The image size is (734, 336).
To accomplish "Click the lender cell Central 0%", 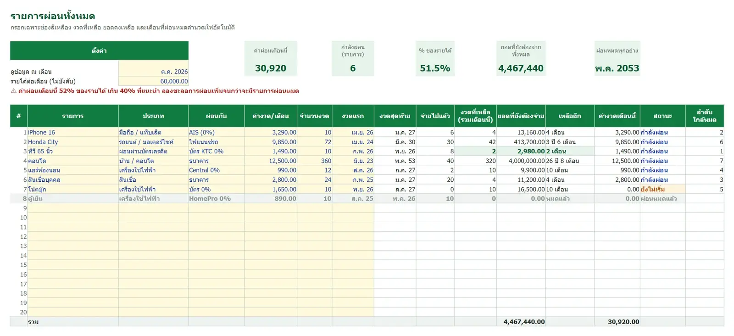I will pyautogui.click(x=217, y=170).
